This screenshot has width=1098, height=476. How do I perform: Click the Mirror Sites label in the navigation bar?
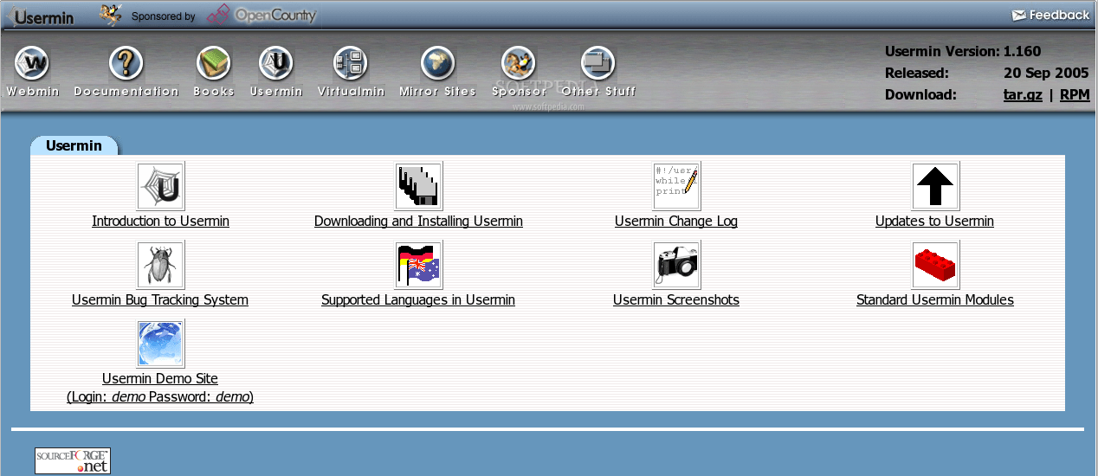pos(438,91)
